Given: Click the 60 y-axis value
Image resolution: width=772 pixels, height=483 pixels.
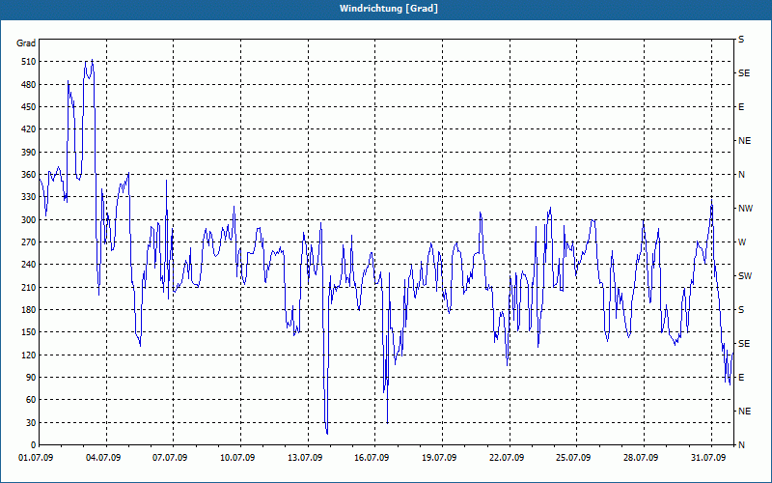Looking at the screenshot, I should (31, 399).
